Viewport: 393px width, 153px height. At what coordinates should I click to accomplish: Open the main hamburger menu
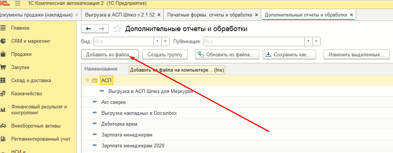click(18, 3)
